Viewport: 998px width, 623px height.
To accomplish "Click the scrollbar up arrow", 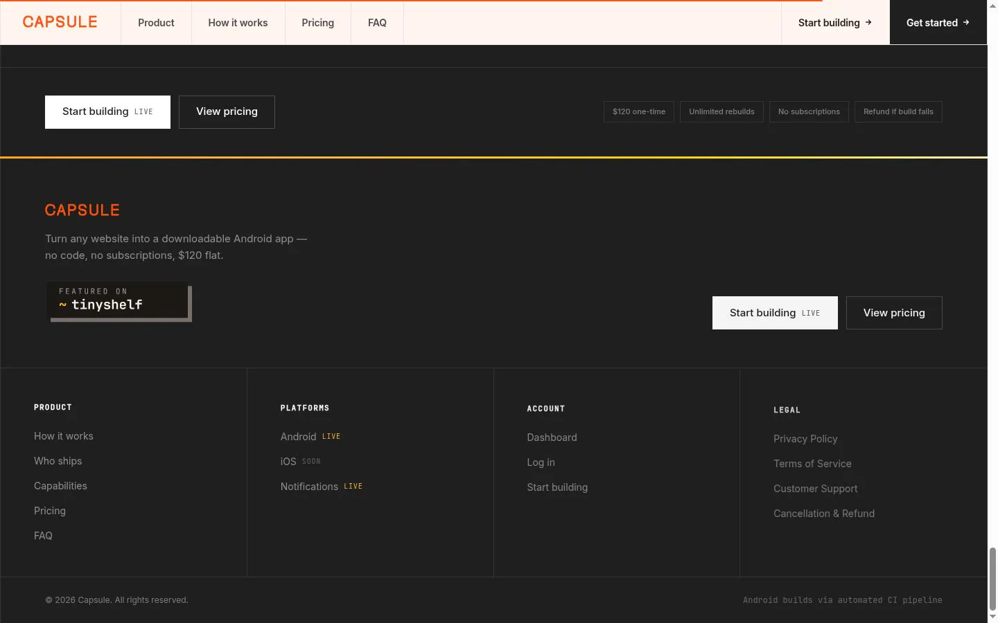I will pos(992,6).
